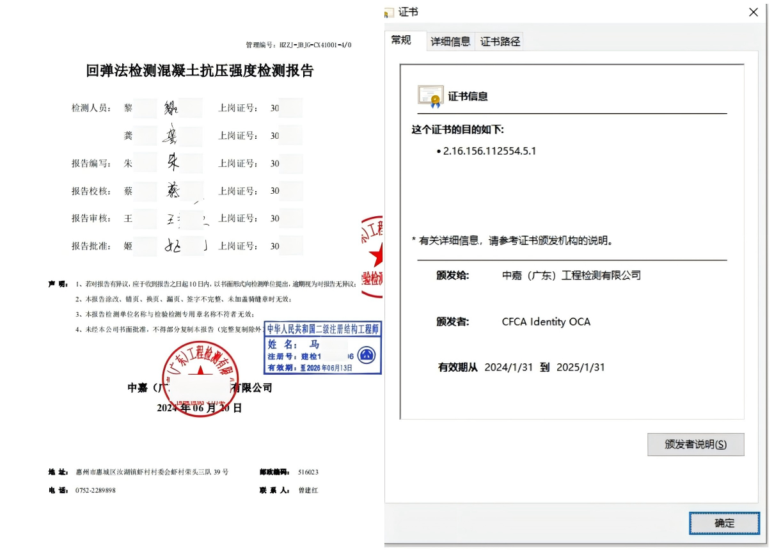Click the 确定 button
The width and height of the screenshot is (774, 552).
(x=724, y=523)
